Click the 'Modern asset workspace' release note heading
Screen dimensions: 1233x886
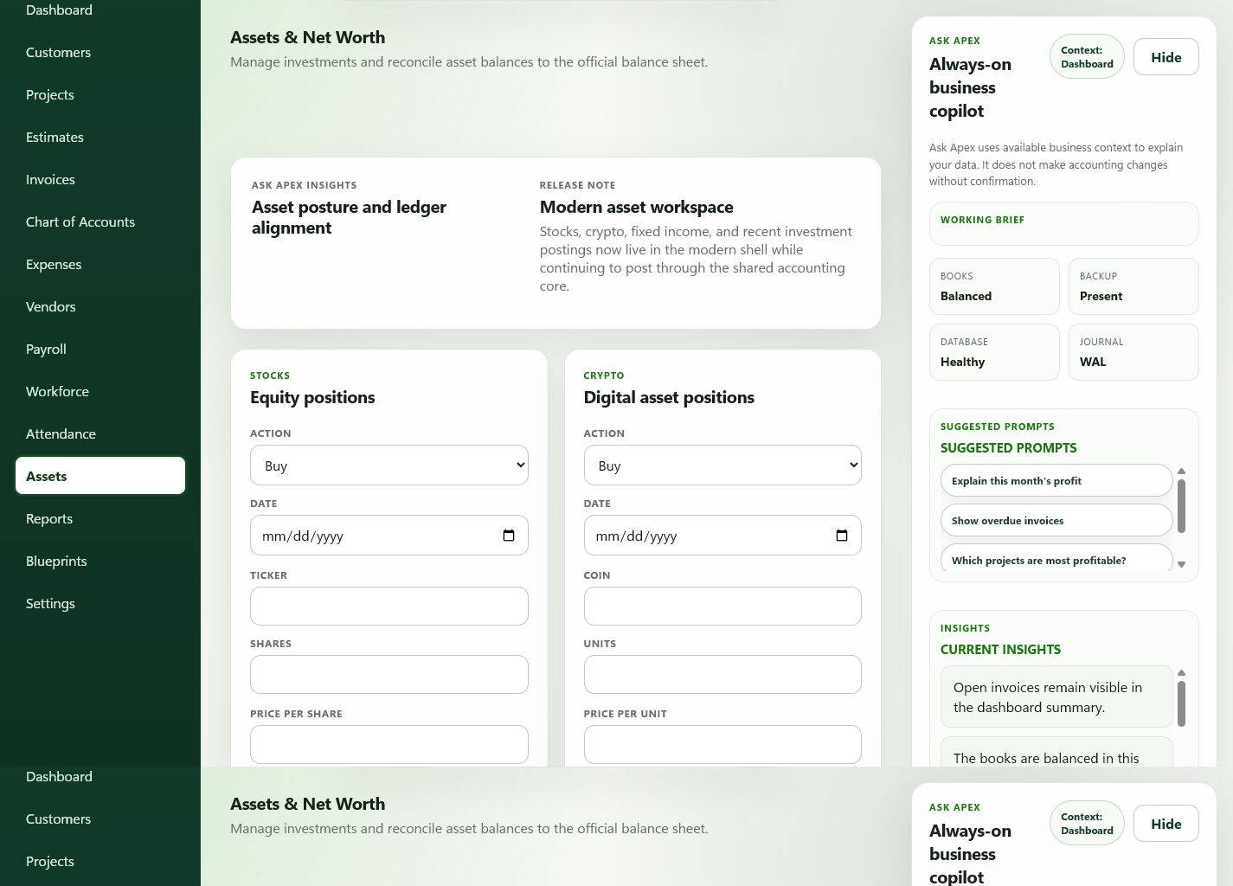pyautogui.click(x=636, y=207)
